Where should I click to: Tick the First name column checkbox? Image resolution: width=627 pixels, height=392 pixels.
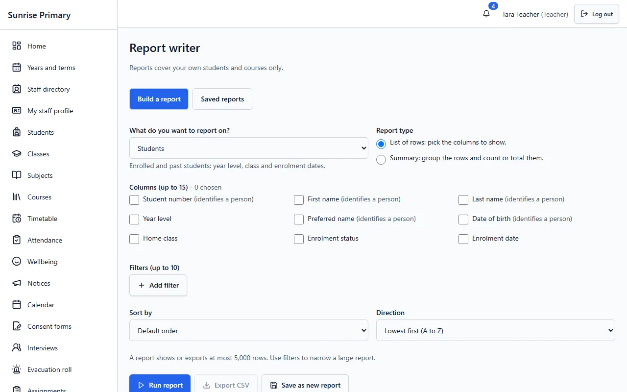[299, 200]
